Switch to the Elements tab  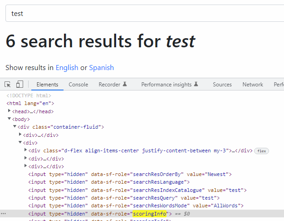pos(47,85)
